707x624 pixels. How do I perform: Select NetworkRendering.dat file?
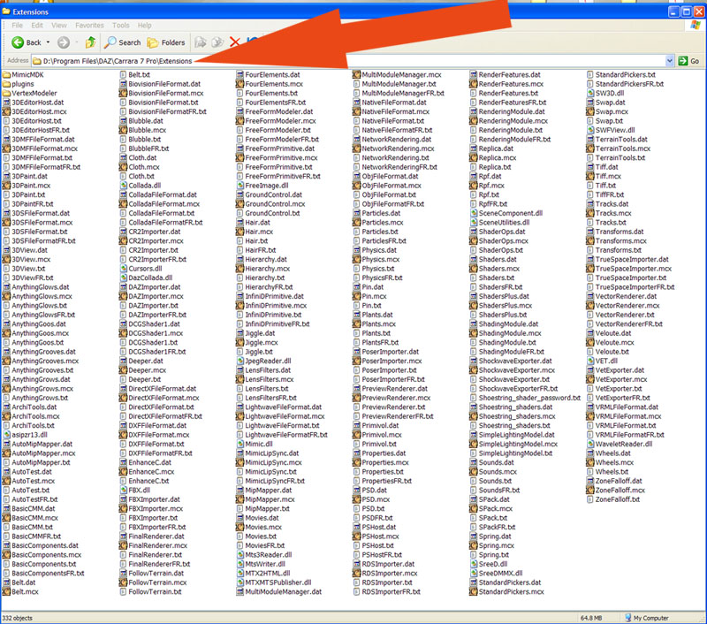pyautogui.click(x=392, y=140)
